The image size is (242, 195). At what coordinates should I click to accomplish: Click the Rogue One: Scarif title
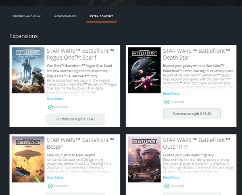click(80, 54)
